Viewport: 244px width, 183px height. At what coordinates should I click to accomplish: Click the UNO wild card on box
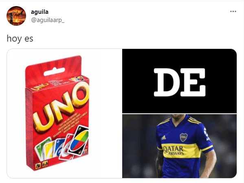click(79, 140)
